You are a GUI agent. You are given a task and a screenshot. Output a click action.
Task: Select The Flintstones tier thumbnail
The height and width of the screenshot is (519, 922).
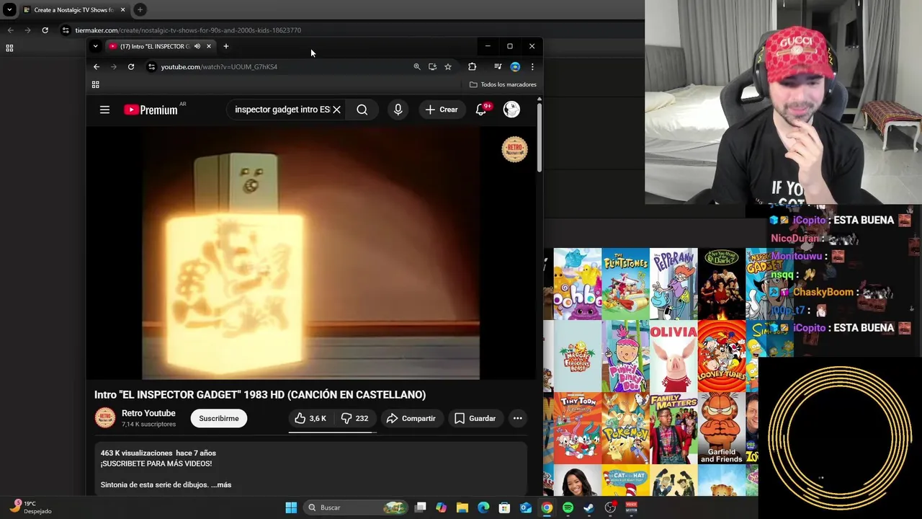click(625, 284)
